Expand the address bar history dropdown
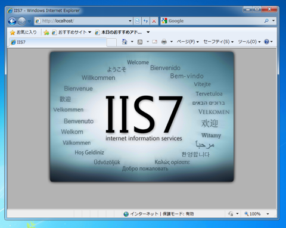This screenshot has width=286, height=228. 130,21
